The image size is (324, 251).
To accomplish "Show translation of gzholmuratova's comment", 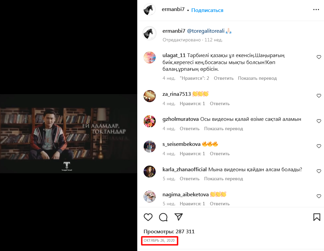I will tap(223, 129).
